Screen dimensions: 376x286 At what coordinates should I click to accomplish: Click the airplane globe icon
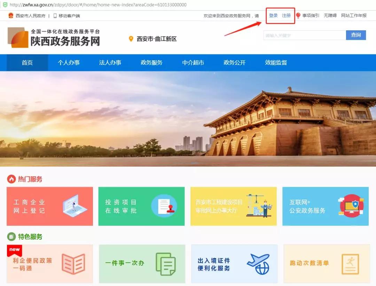[x=258, y=264]
